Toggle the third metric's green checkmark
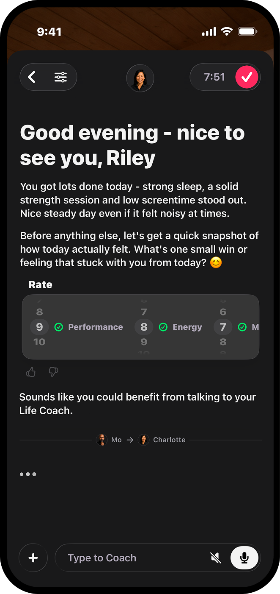The height and width of the screenshot is (594, 280). tap(242, 327)
